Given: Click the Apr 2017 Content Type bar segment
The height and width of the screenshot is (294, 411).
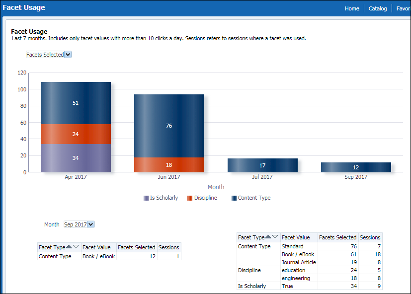Looking at the screenshot, I should click(x=76, y=103).
